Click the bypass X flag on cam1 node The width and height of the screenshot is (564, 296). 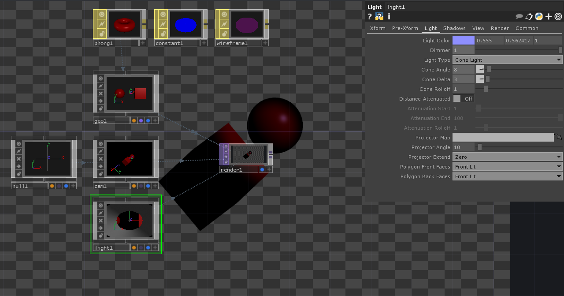pos(100,159)
